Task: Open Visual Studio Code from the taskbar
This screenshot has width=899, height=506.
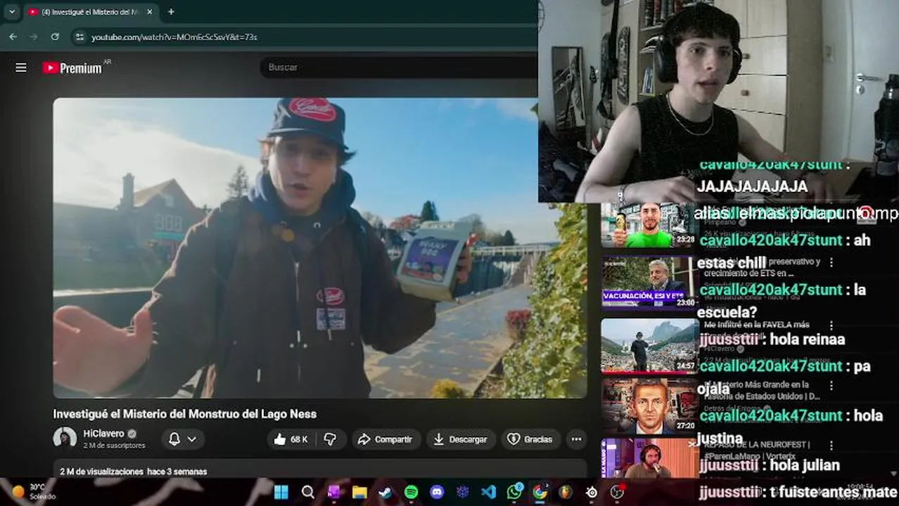Action: click(x=488, y=492)
